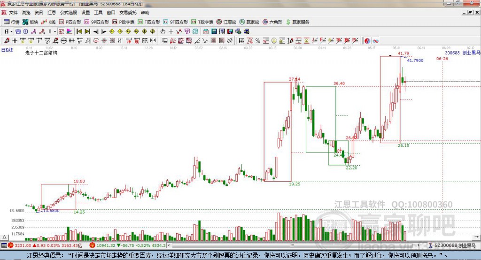Click the SZ300688,创业黑马 status bar label
This screenshot has height=260, width=481.
(455, 245)
